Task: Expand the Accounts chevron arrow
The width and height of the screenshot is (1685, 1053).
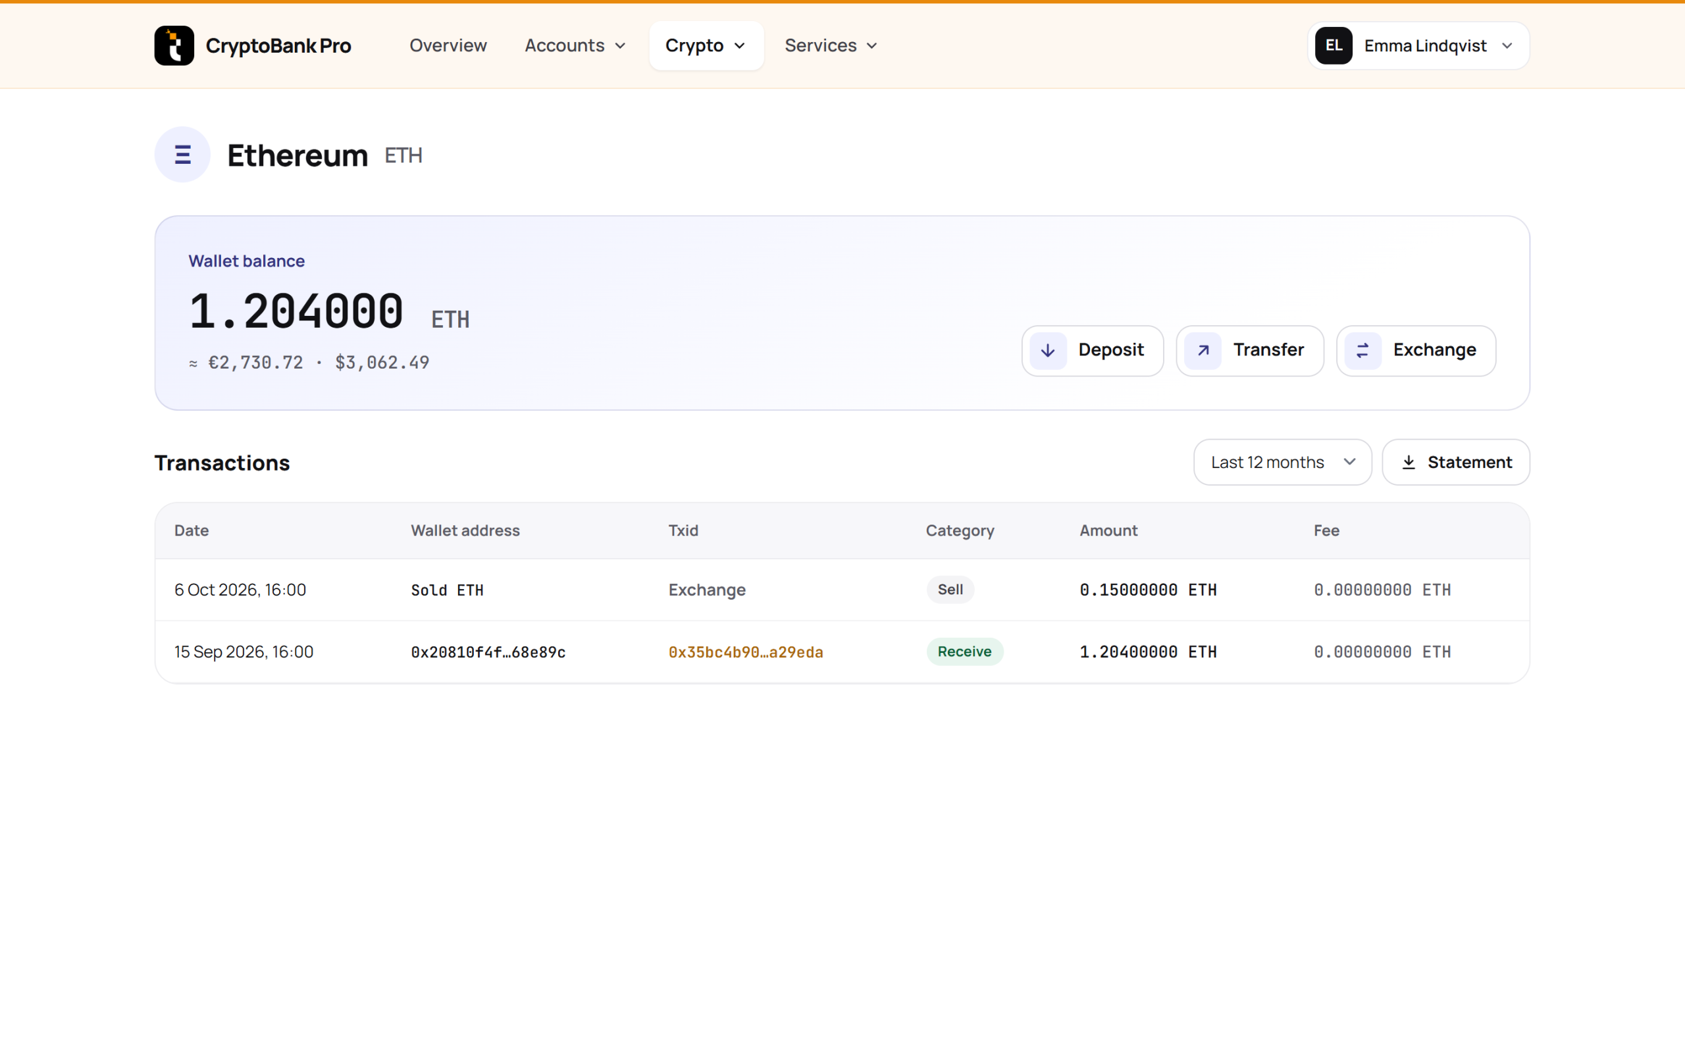Action: point(621,46)
